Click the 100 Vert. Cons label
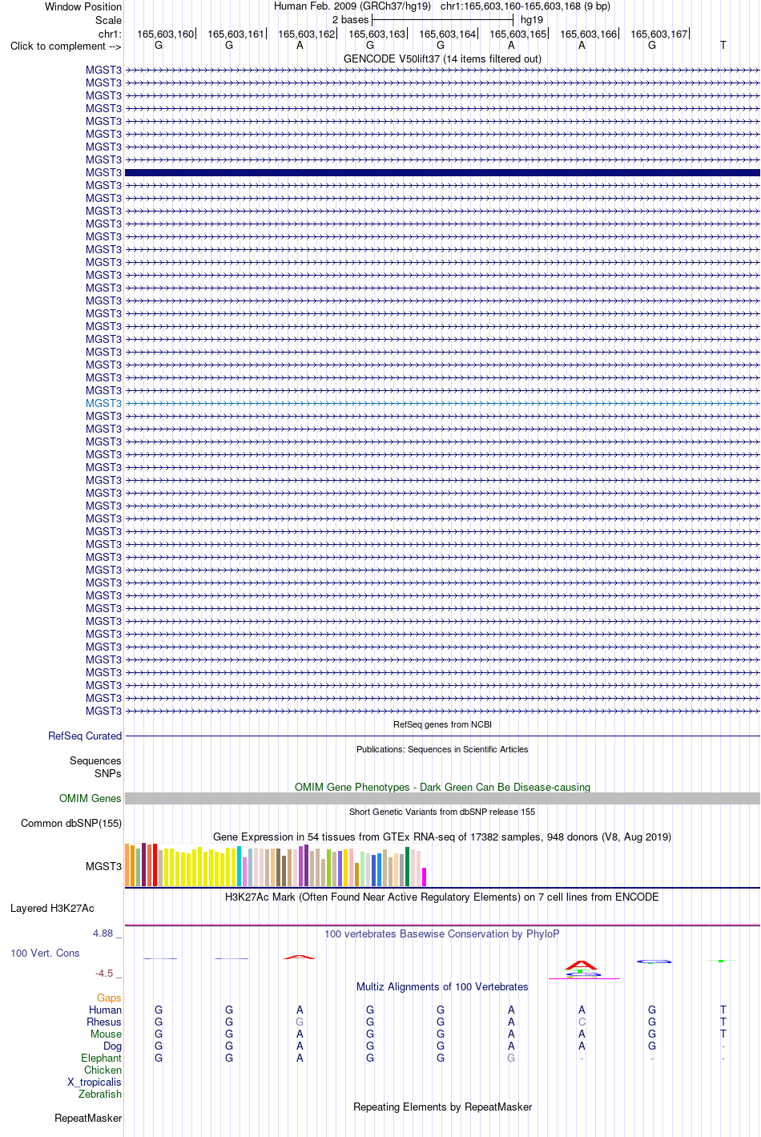This screenshot has height=1137, width=761. pyautogui.click(x=45, y=953)
